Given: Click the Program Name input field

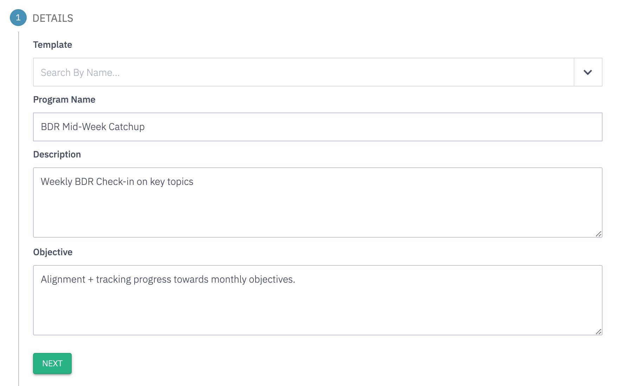Looking at the screenshot, I should tap(318, 127).
